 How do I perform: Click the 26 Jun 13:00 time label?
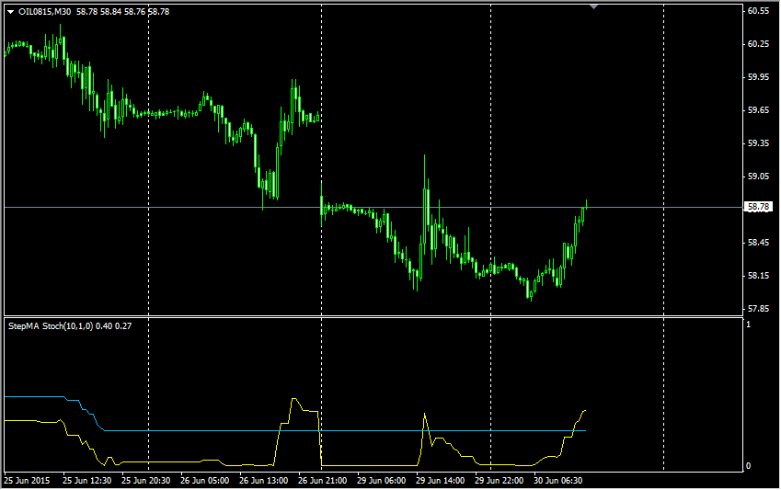tap(263, 481)
